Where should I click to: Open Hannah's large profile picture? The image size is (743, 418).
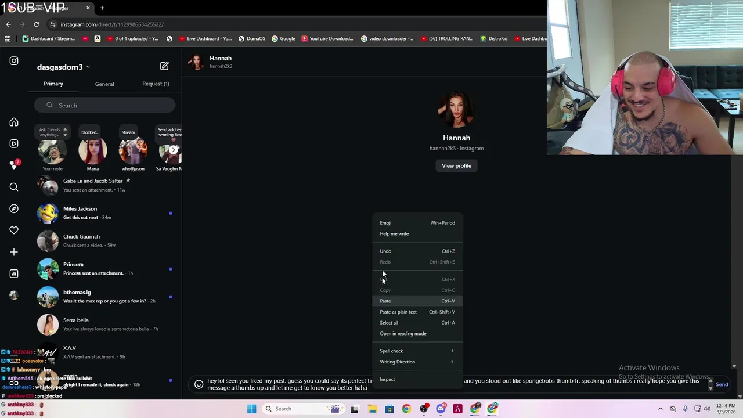(x=456, y=108)
